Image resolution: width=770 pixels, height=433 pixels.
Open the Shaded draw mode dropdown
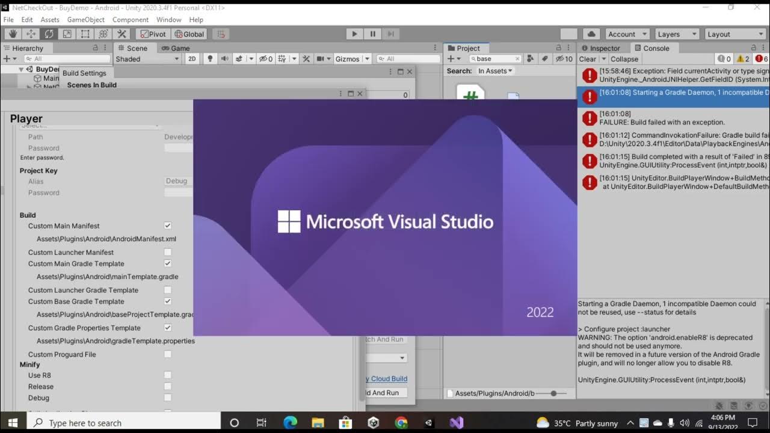point(147,59)
